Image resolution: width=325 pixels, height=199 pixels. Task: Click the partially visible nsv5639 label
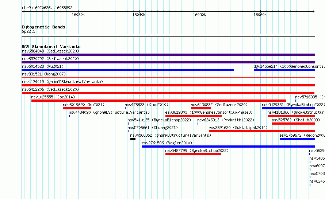click(317, 151)
